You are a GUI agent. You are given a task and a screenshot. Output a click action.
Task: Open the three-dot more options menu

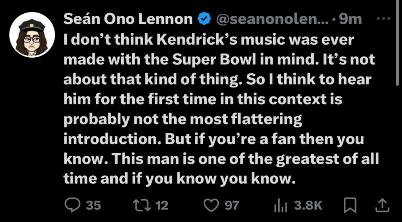tap(384, 18)
